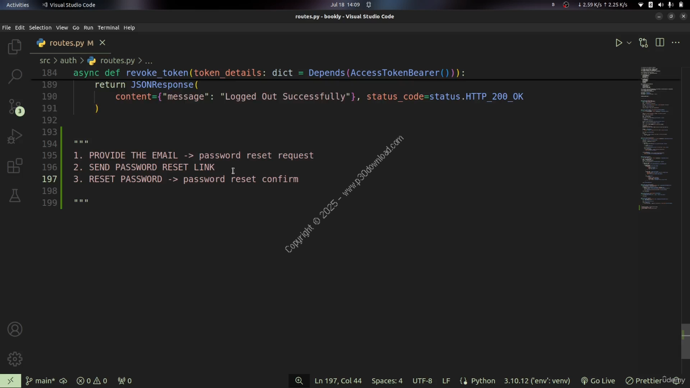Click the auth folder in breadcrumb
Viewport: 690px width, 388px height.
pos(68,60)
